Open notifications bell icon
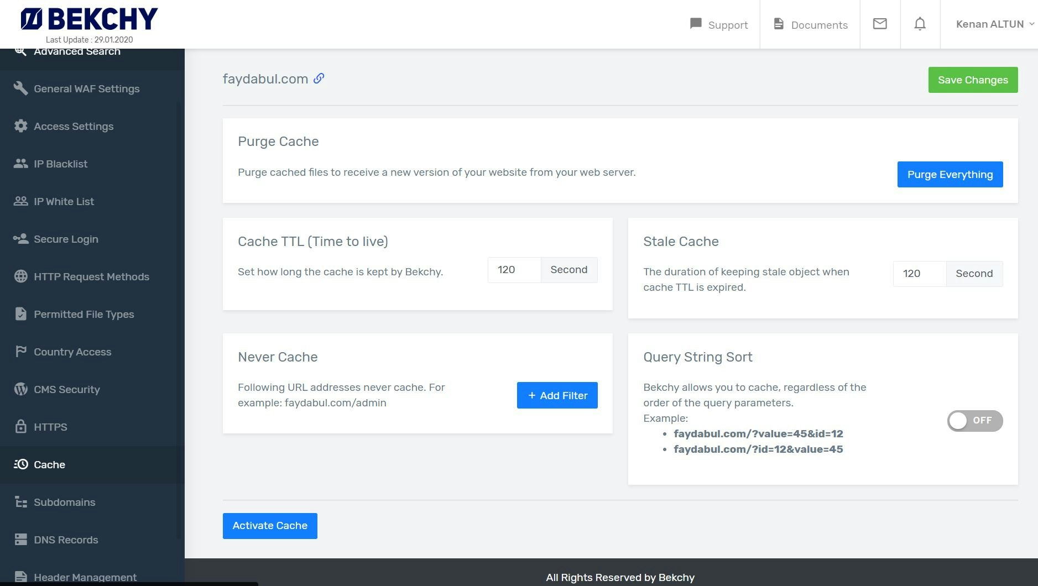 [x=920, y=24]
